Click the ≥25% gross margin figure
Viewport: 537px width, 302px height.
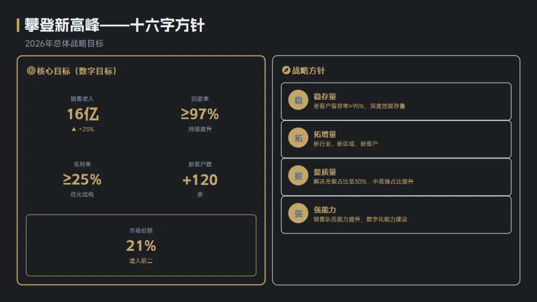tap(82, 179)
